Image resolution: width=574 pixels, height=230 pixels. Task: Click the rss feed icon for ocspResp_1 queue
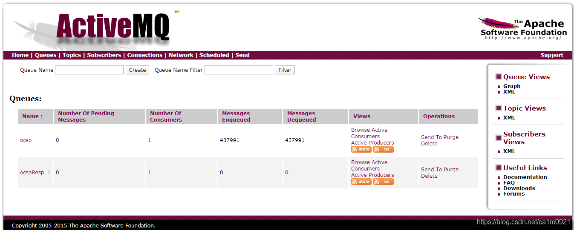[x=383, y=182]
